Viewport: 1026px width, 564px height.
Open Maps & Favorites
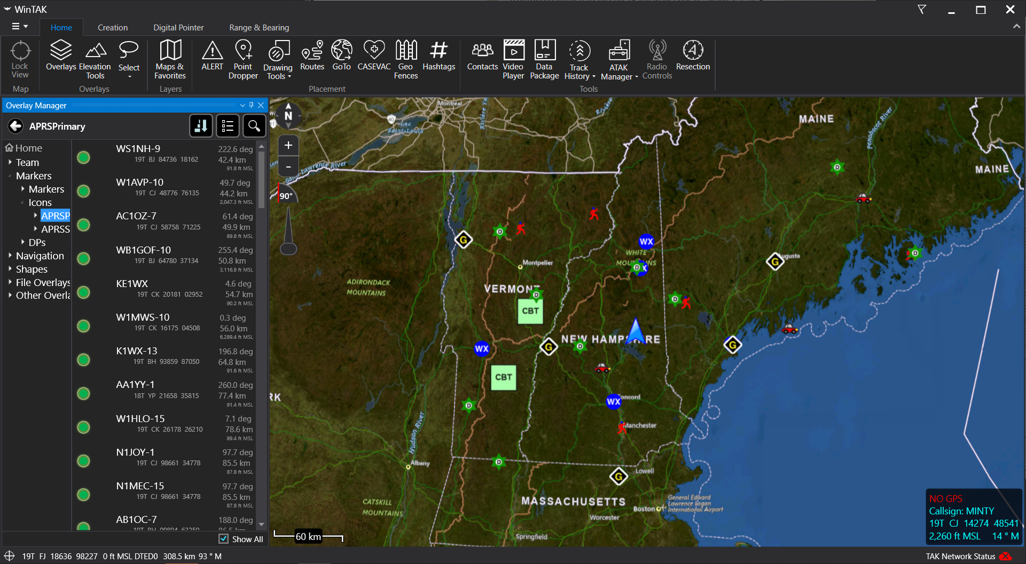click(x=170, y=59)
